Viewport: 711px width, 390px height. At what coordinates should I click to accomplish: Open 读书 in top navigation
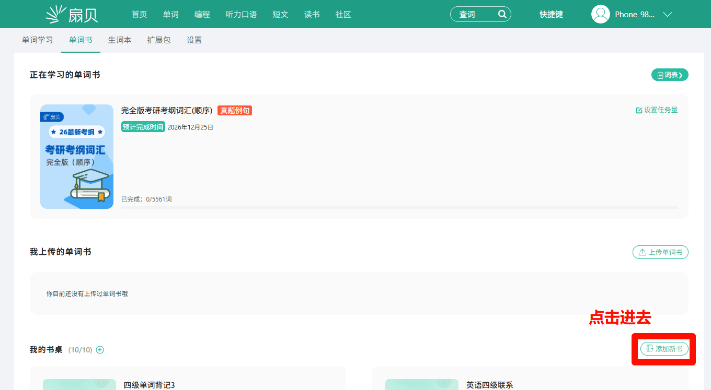point(312,15)
